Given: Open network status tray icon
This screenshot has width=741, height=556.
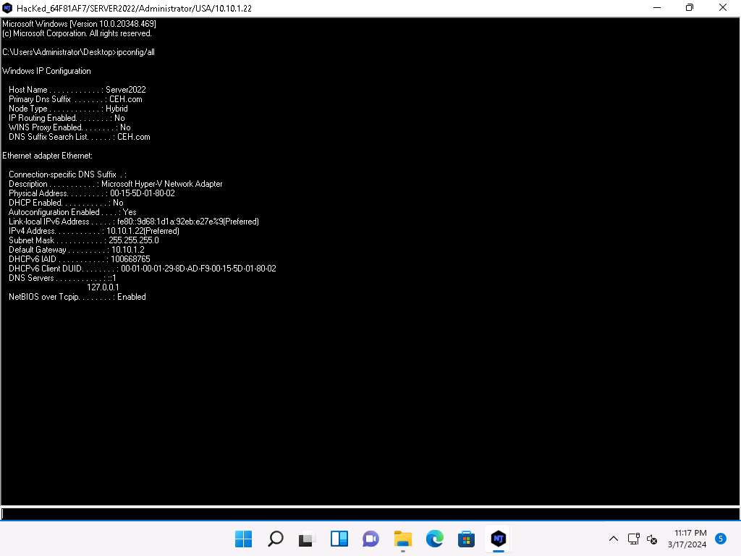Looking at the screenshot, I should point(633,539).
